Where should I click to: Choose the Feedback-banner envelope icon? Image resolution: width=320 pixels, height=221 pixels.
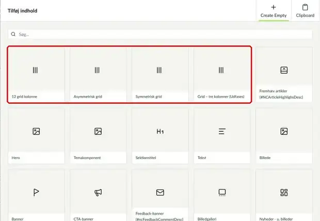click(160, 193)
